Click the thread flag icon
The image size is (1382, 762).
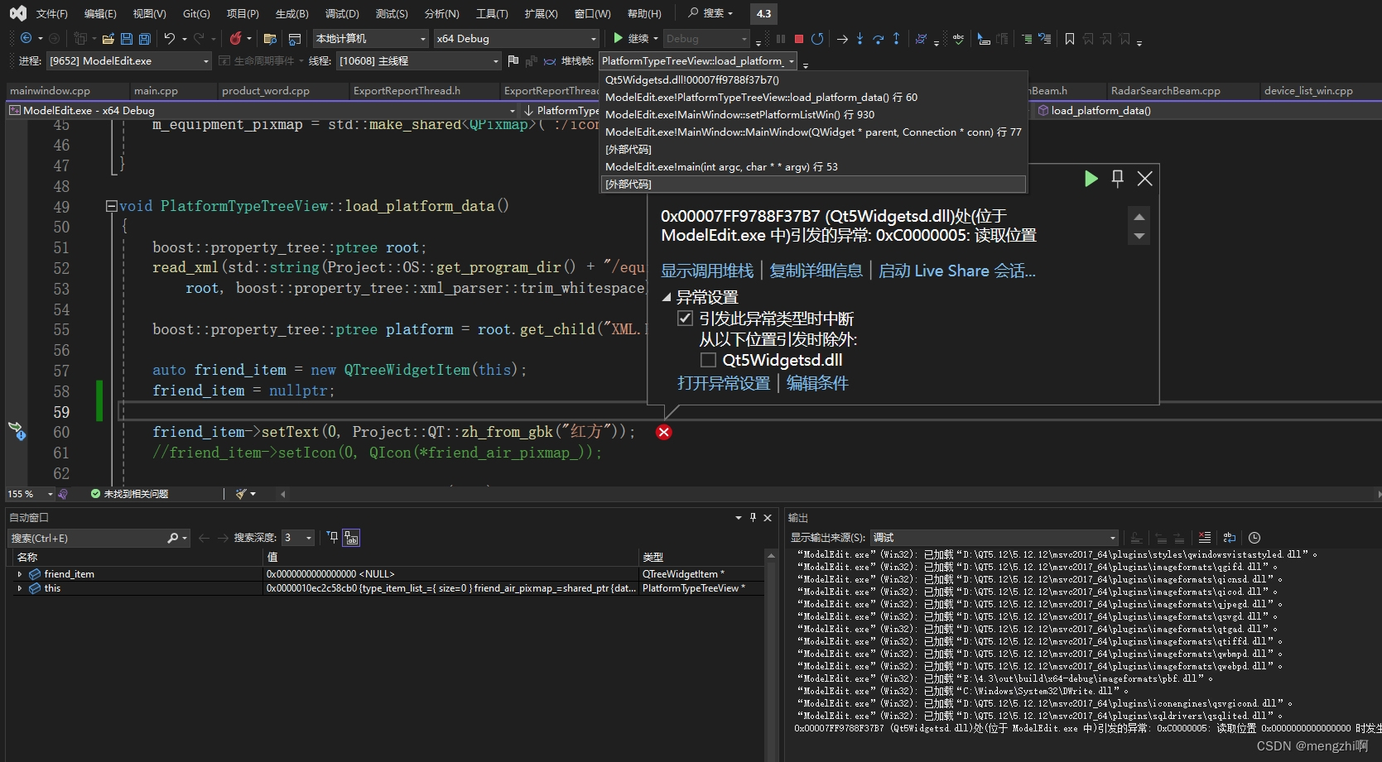click(x=513, y=60)
